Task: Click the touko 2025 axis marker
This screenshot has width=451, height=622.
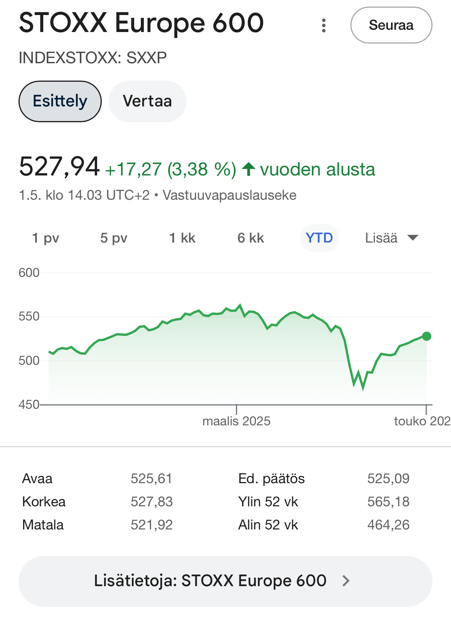Action: pyautogui.click(x=422, y=421)
